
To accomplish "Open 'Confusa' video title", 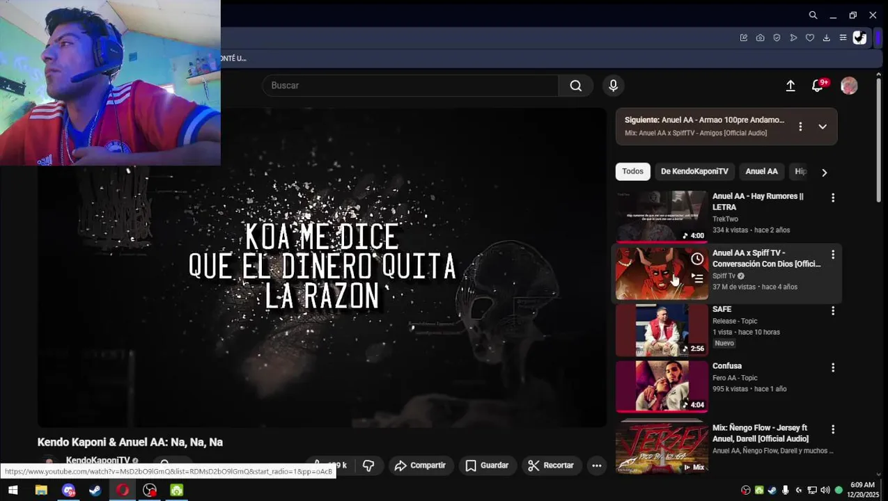I will point(727,366).
